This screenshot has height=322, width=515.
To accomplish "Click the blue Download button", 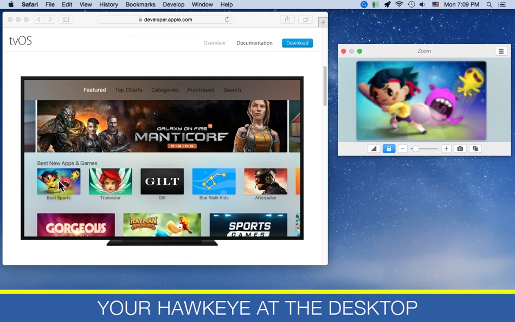I will [x=297, y=43].
